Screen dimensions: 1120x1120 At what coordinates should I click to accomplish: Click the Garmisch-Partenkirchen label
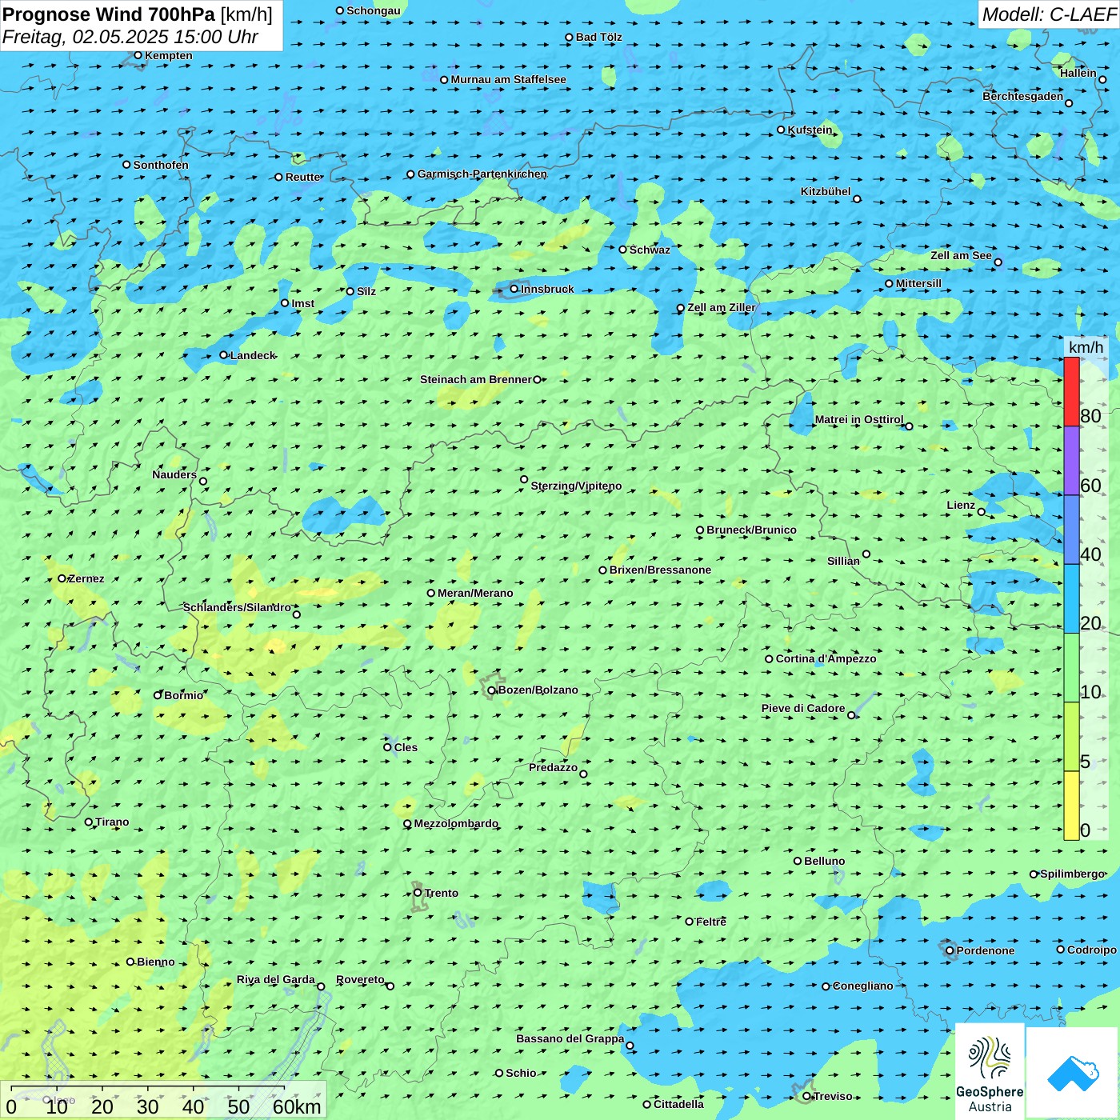coord(482,174)
